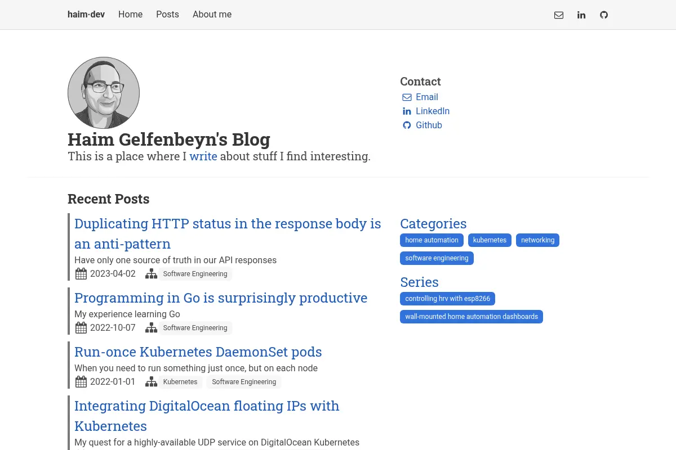Viewport: 676px width, 450px height.
Task: Open email via navbar envelope icon
Action: 559,15
